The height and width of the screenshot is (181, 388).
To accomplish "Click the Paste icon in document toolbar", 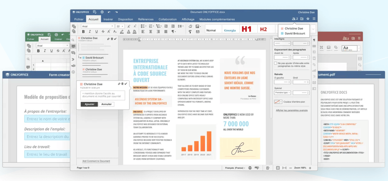I will click(74, 31).
